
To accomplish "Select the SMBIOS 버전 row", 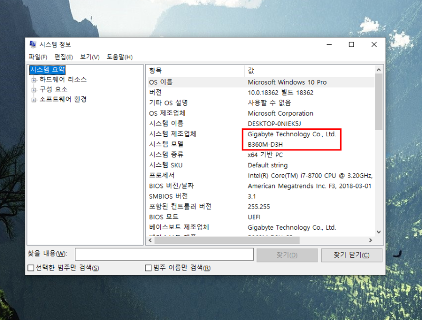I will 261,196.
